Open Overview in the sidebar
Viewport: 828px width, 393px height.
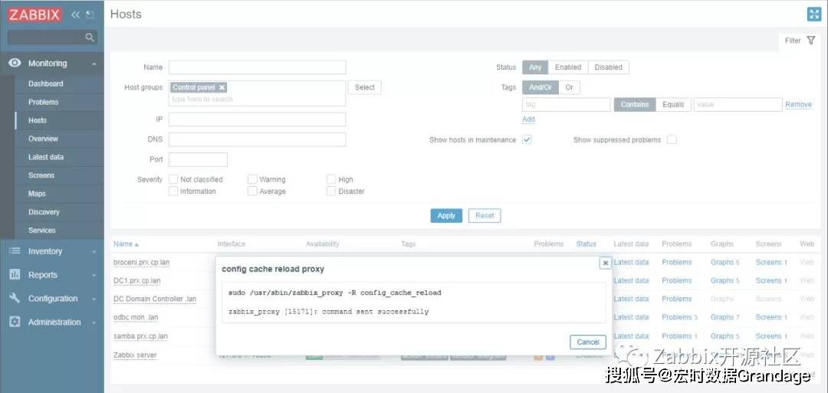click(43, 139)
